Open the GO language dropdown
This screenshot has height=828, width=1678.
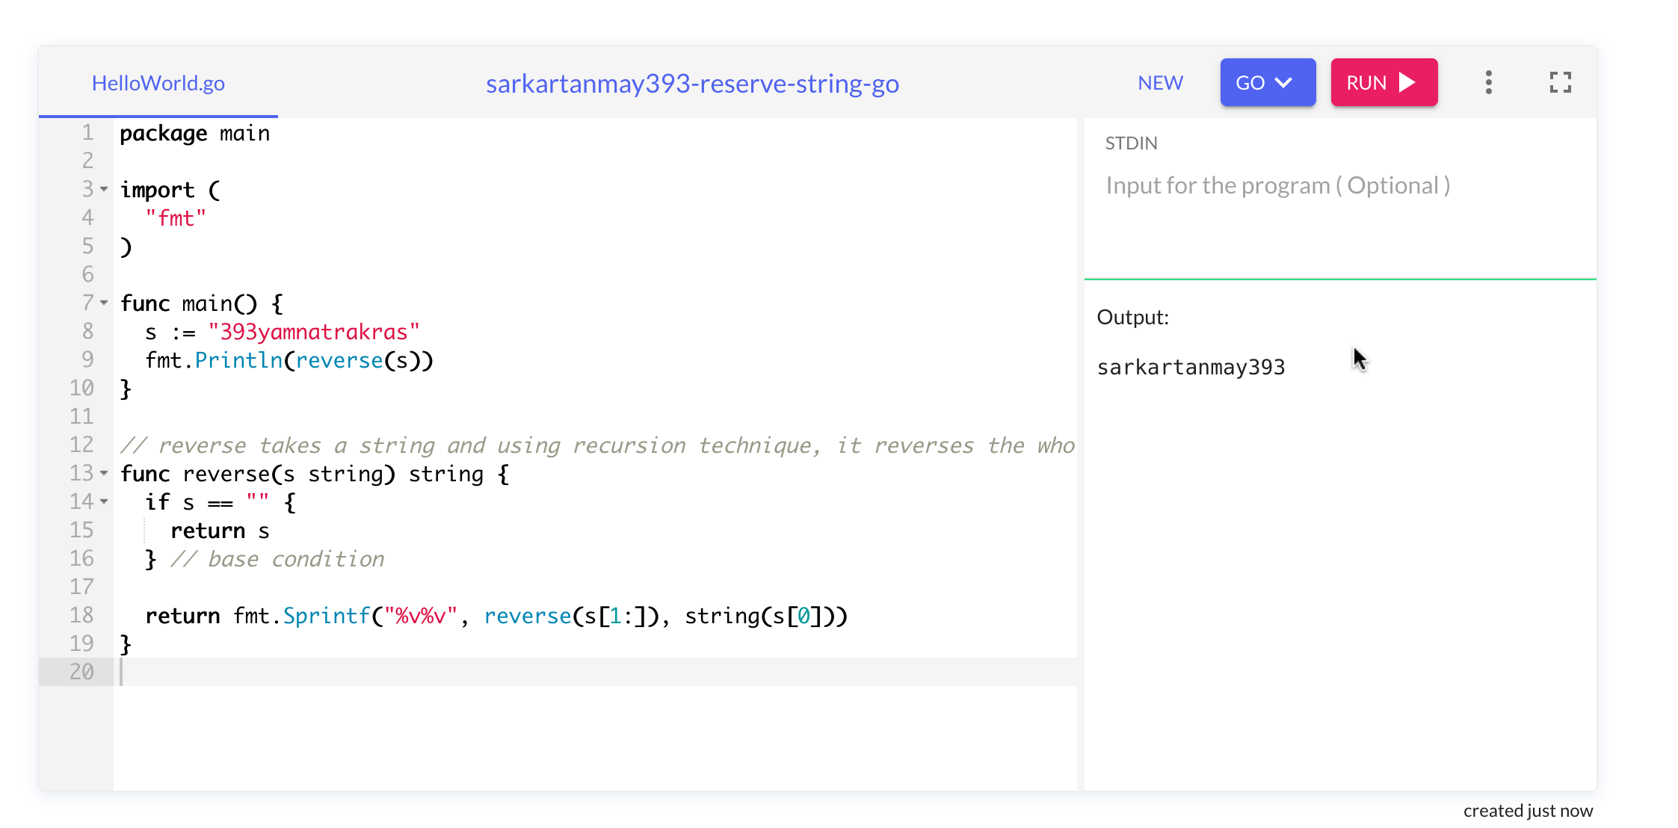pyautogui.click(x=1267, y=82)
